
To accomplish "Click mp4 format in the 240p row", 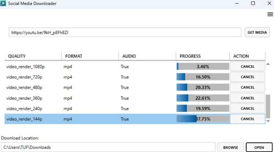I will point(68,109).
